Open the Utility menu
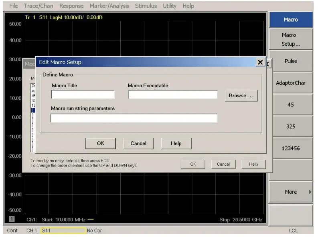318x239 pixels. pos(170,6)
